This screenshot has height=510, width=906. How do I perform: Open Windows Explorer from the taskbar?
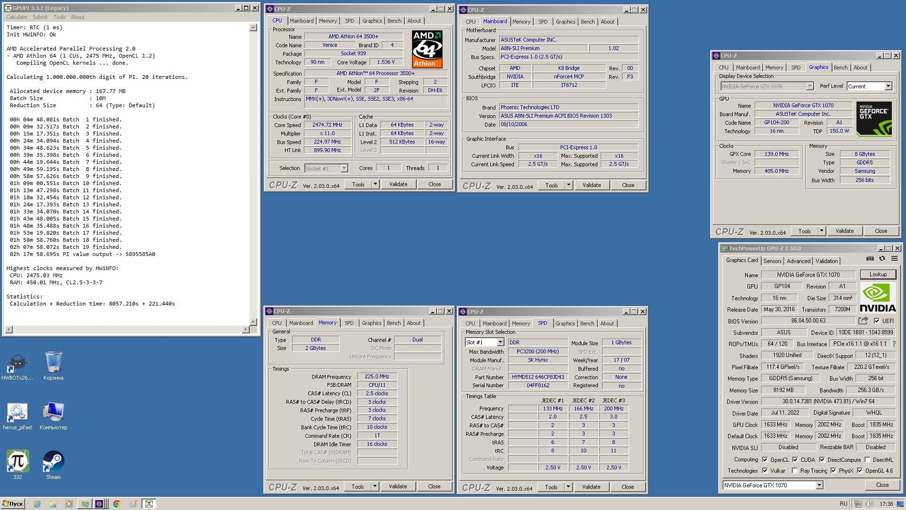pos(53,504)
